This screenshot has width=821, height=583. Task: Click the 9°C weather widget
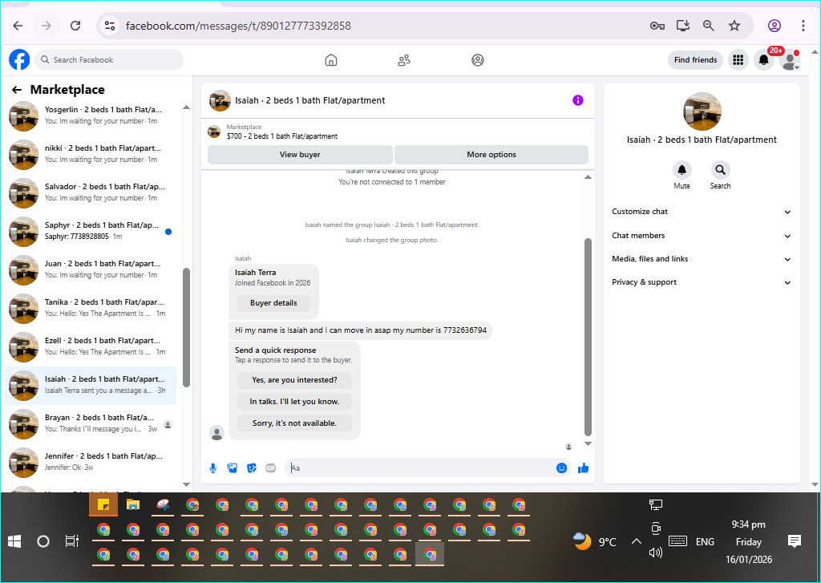click(x=595, y=541)
